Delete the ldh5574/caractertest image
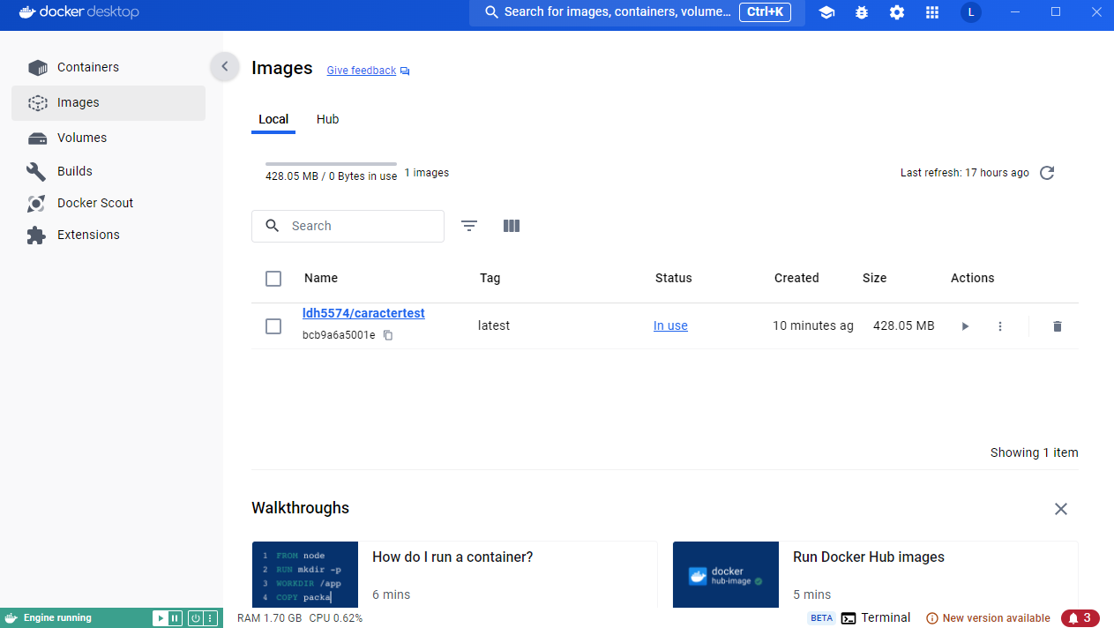Image resolution: width=1114 pixels, height=628 pixels. point(1058,326)
